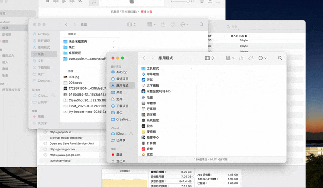The width and height of the screenshot is (323, 188).
Task: Select the 字體簿 app
Action: [149, 103]
